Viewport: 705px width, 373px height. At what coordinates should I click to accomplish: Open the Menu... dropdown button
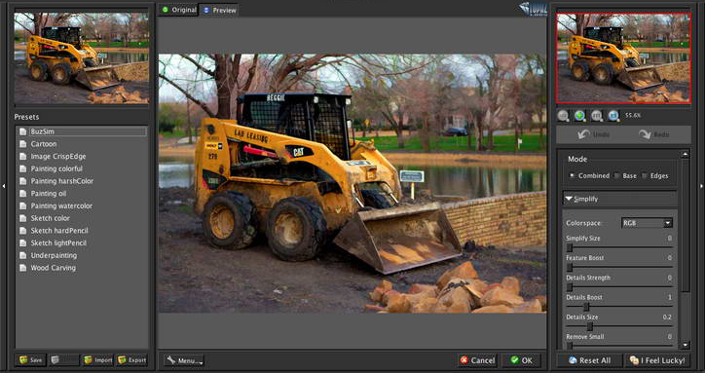point(184,360)
